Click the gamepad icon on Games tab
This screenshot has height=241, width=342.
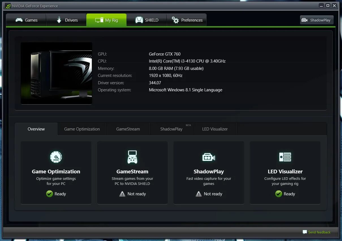click(x=19, y=20)
